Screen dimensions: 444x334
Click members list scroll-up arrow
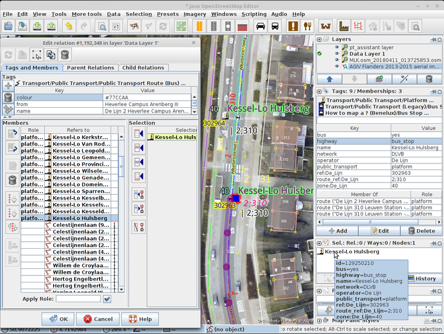pyautogui.click(x=121, y=137)
